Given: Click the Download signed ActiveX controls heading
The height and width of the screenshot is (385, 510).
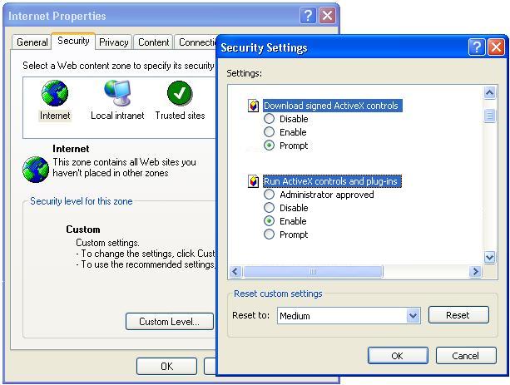Looking at the screenshot, I should point(333,106).
